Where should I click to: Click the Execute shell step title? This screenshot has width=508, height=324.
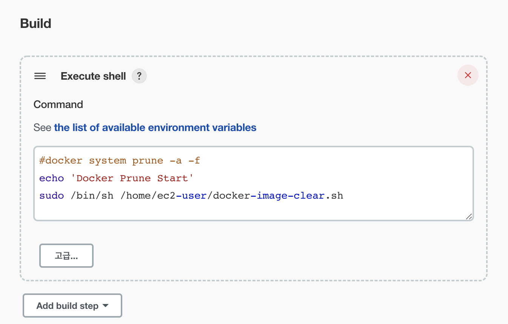93,76
